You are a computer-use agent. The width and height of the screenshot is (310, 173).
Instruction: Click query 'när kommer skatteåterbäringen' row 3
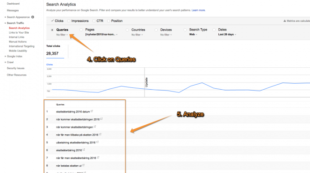[x=74, y=127]
